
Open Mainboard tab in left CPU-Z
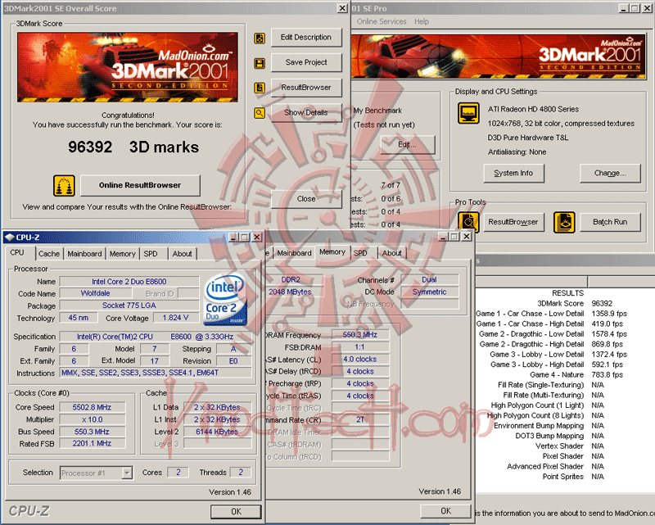tap(84, 254)
